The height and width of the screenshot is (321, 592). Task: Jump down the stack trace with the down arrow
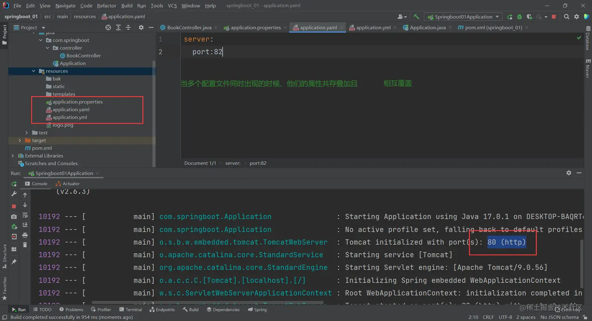(25, 205)
